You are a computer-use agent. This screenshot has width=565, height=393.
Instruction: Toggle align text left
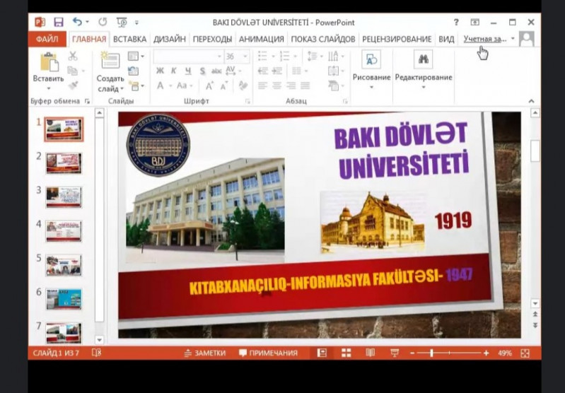coord(262,86)
